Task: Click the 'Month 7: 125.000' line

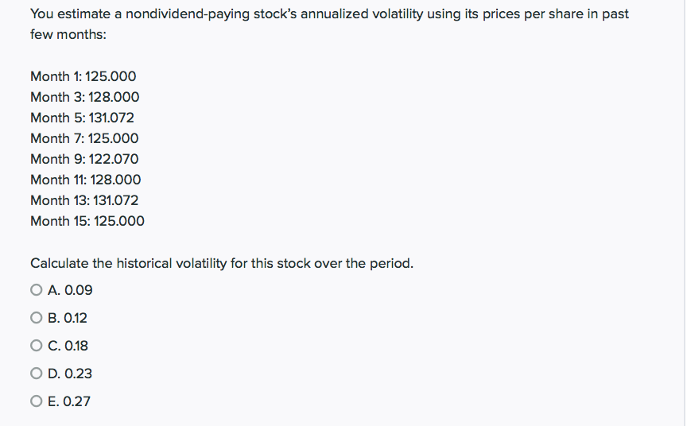Action: click(84, 138)
